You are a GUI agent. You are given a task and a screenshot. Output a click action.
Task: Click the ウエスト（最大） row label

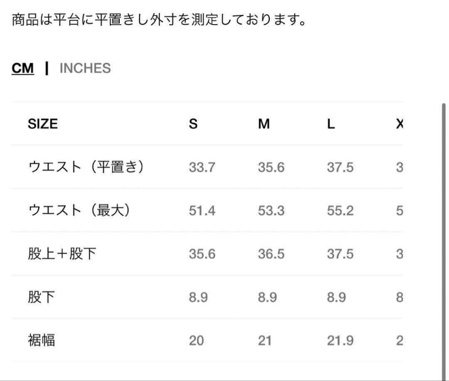pos(79,211)
